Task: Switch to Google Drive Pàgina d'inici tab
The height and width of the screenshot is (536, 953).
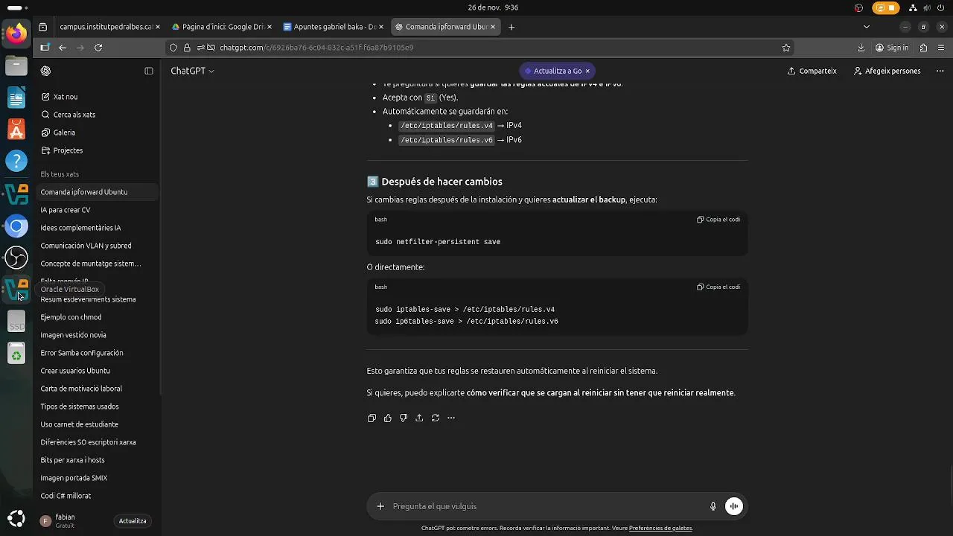Action: (x=223, y=27)
